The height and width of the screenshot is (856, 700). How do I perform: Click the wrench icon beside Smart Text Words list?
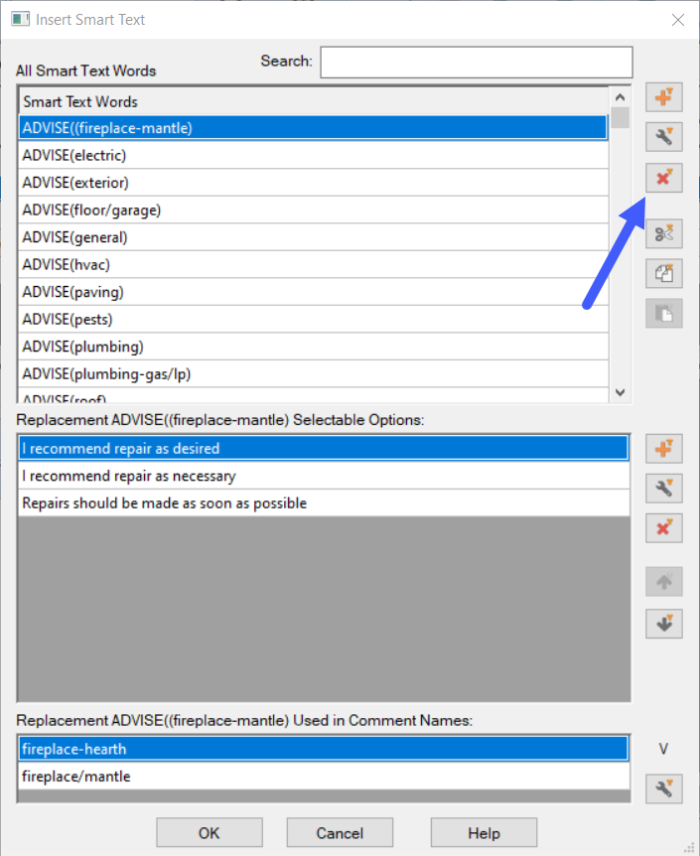(664, 137)
